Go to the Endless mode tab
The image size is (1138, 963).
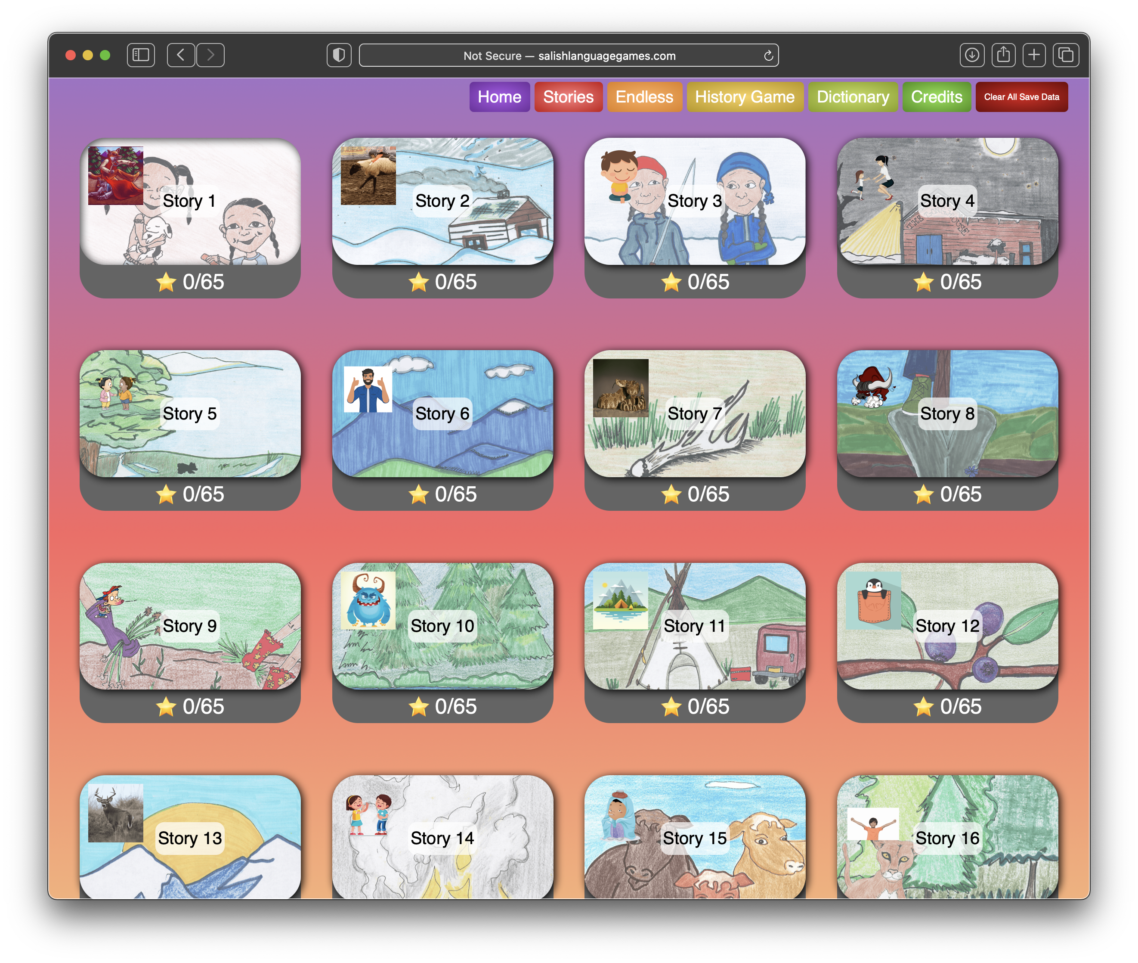644,97
